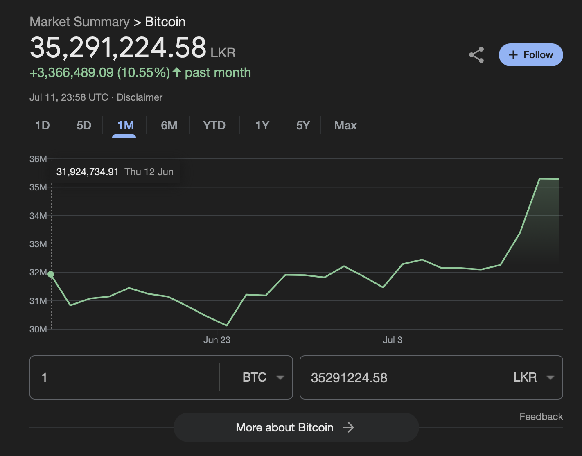
Task: Click the Feedback link
Action: [541, 417]
